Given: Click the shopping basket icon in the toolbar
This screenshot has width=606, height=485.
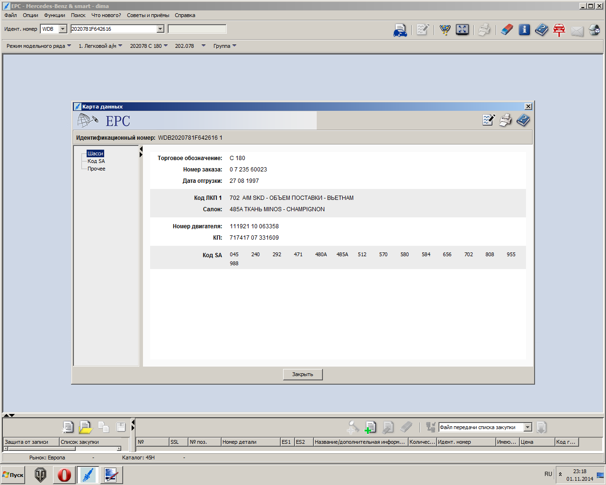Looking at the screenshot, I should tap(445, 30).
